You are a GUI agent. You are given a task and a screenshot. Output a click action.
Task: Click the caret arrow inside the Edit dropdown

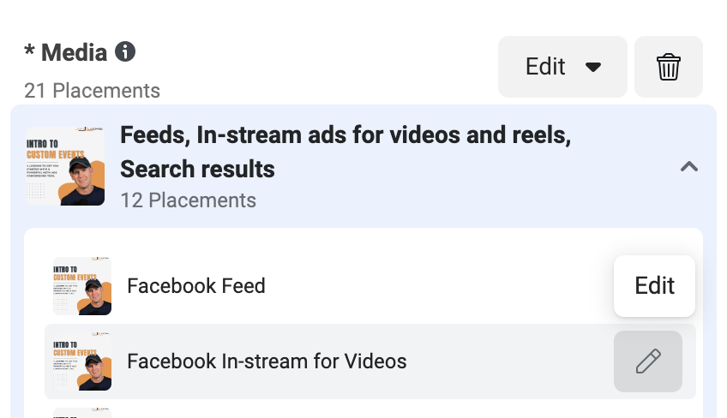point(593,67)
